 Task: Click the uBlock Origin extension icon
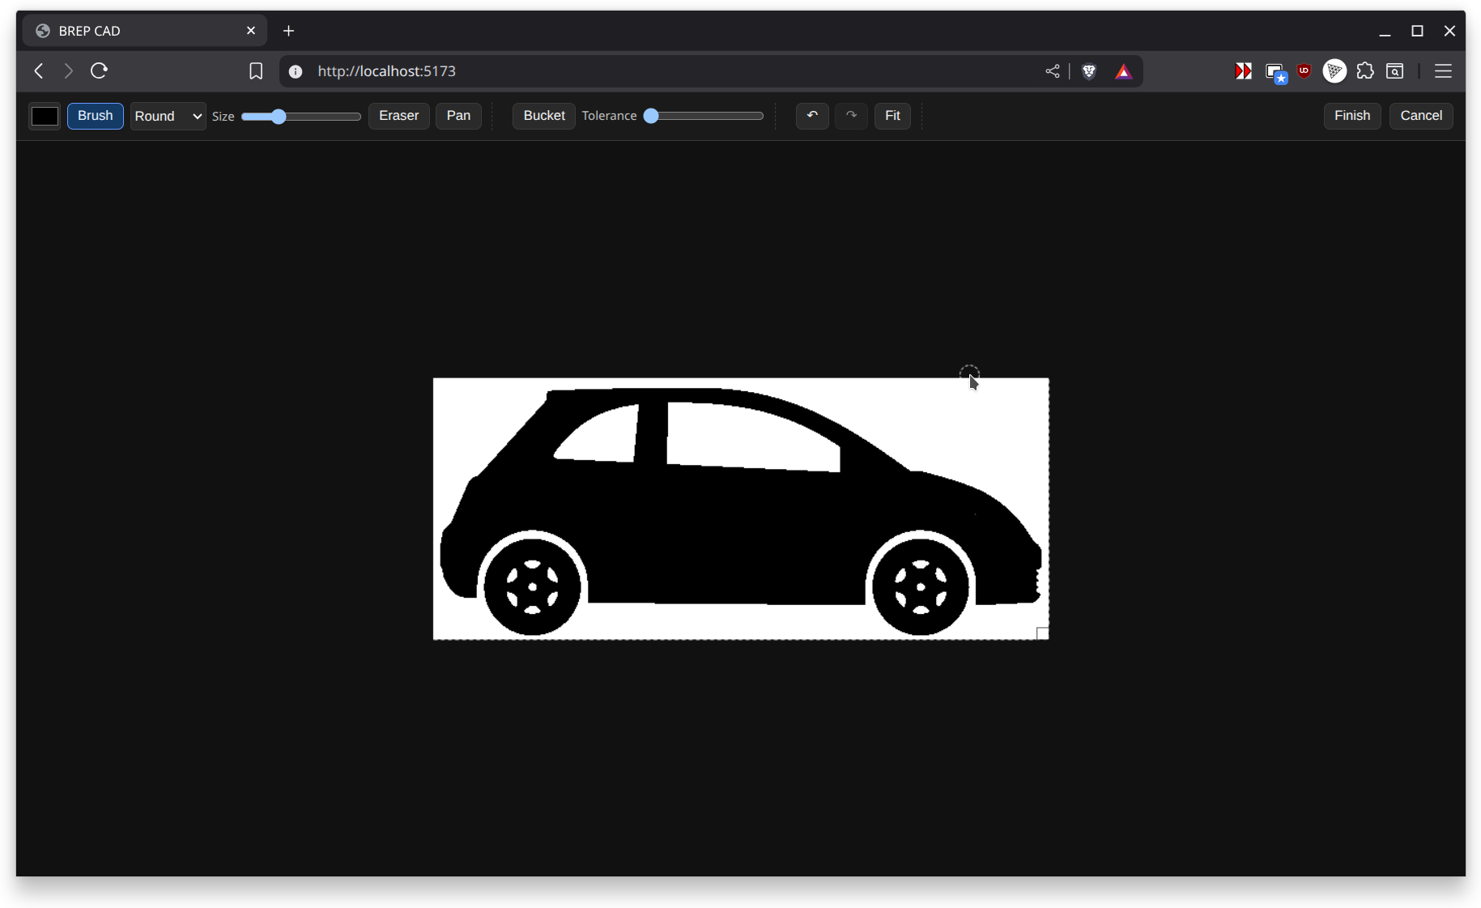click(x=1304, y=71)
